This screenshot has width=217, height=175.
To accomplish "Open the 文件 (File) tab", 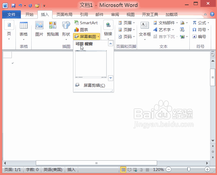I will pos(12,14).
